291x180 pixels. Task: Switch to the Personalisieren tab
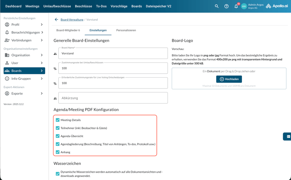tap(126, 30)
